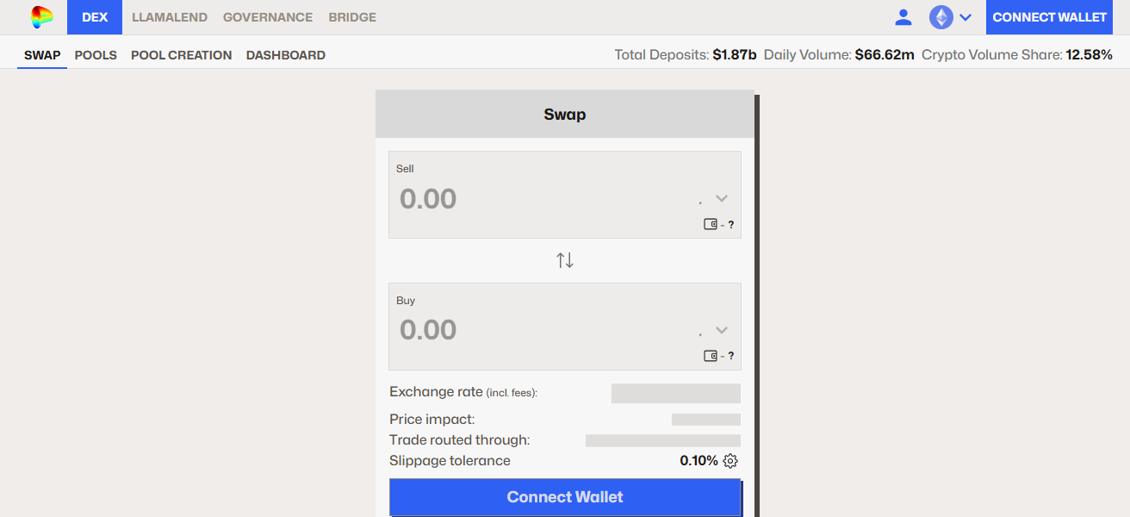Click the question mark icon in the Sell section
This screenshot has width=1130, height=517.
click(730, 224)
